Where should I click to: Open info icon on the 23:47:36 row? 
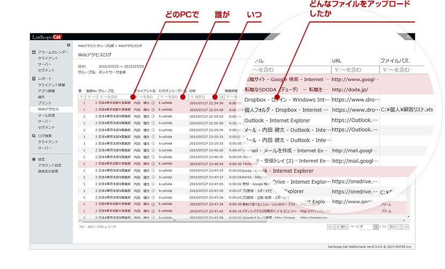[153, 198]
